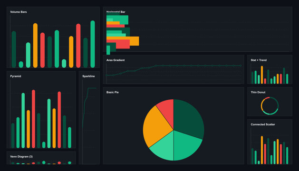Click the "Venn Diagram (3)" panel title
Image resolution: width=299 pixels, height=171 pixels.
click(x=21, y=156)
